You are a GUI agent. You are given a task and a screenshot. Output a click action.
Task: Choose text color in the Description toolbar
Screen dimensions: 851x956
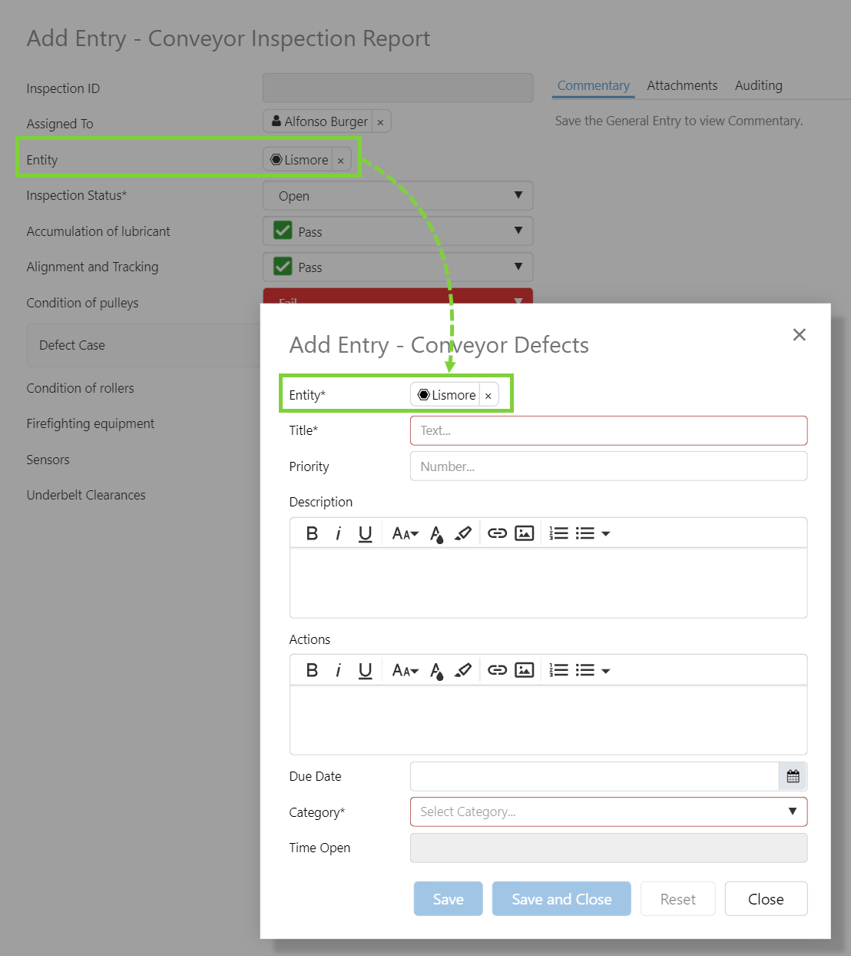pyautogui.click(x=436, y=533)
